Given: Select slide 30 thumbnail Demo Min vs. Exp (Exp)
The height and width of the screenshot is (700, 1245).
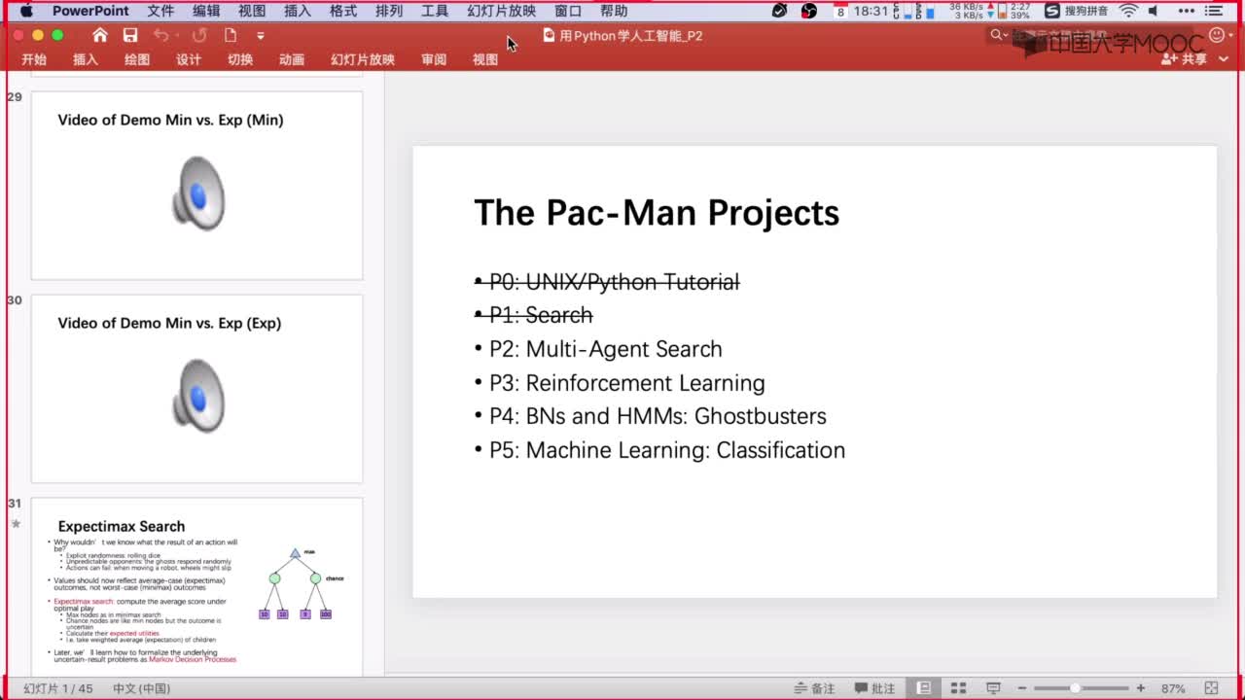Looking at the screenshot, I should coord(196,389).
